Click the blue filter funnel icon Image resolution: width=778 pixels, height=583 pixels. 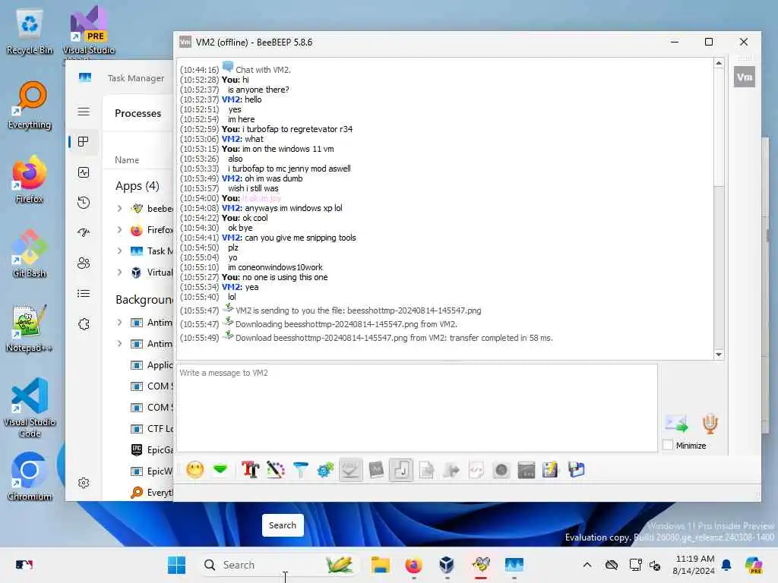(x=300, y=469)
